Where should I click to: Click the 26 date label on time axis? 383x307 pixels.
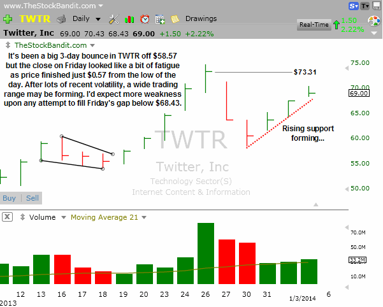[x=205, y=294]
